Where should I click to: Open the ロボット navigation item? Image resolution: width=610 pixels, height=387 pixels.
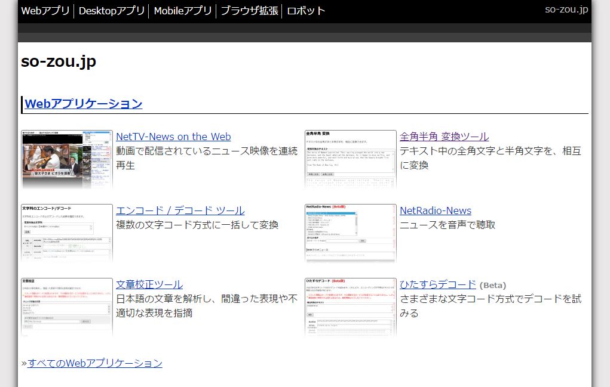(x=306, y=11)
